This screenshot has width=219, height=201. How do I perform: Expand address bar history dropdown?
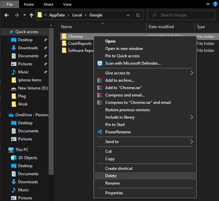pyautogui.click(x=128, y=15)
